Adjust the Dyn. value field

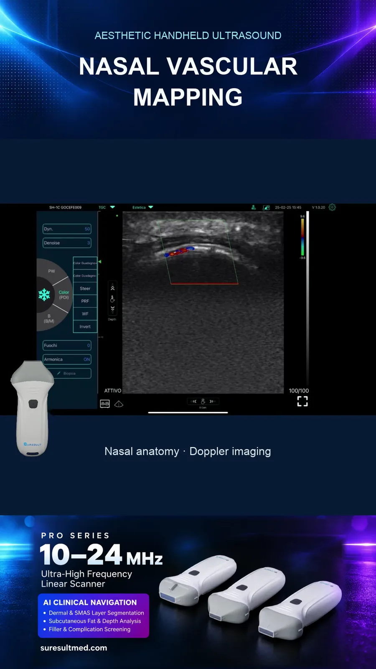[x=67, y=229]
